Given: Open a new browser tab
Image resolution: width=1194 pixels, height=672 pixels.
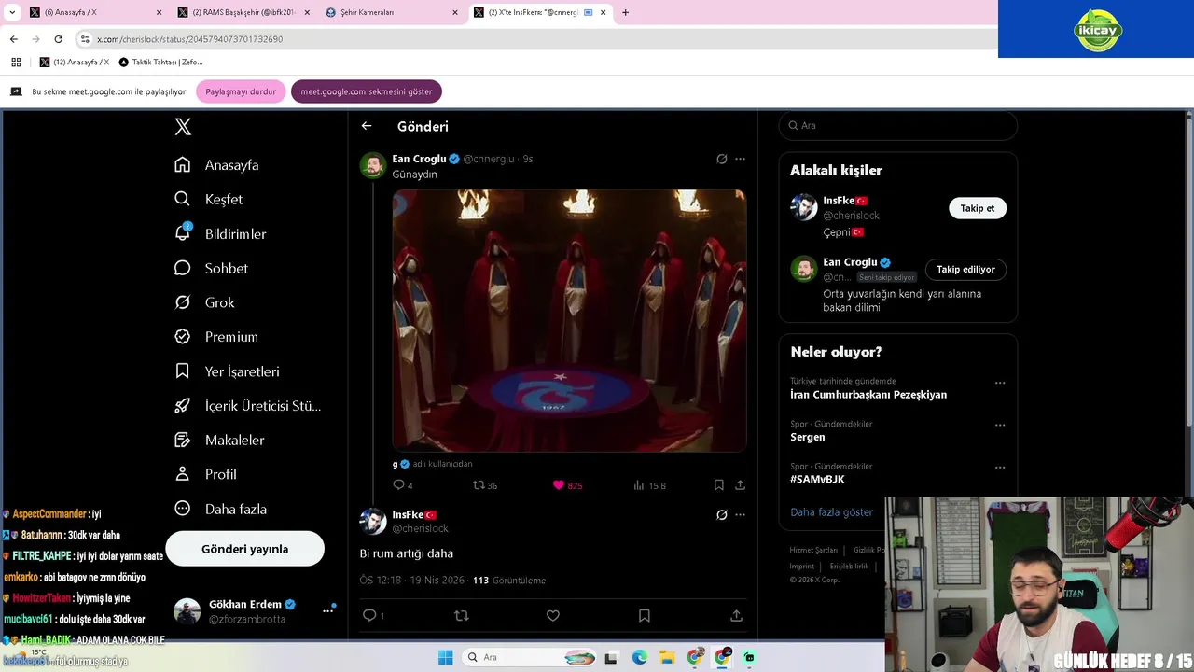Looking at the screenshot, I should [625, 13].
